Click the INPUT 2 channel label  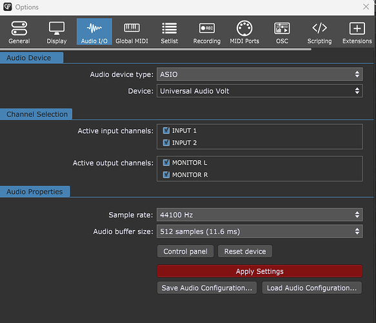pyautogui.click(x=184, y=143)
